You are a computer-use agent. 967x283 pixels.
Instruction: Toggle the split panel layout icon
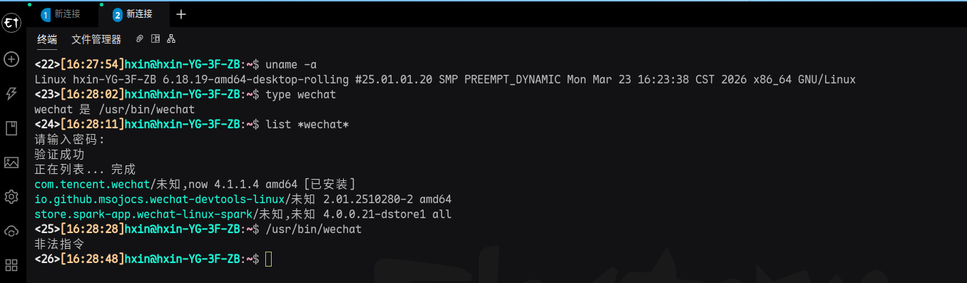pos(155,38)
